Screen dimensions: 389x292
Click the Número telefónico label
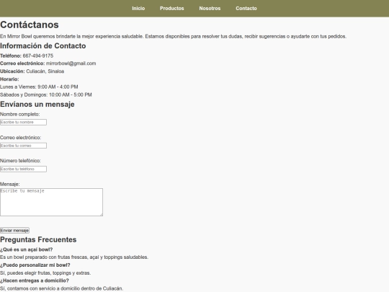(x=20, y=161)
